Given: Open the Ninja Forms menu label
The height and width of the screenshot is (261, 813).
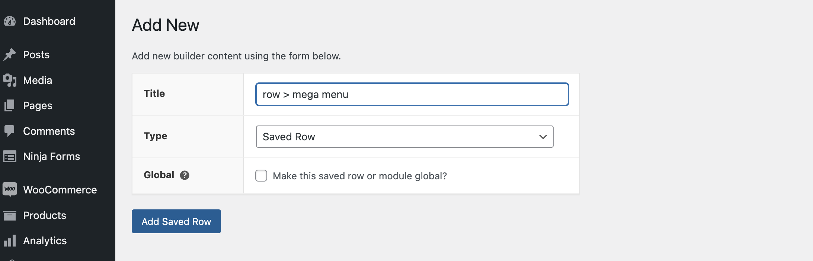Looking at the screenshot, I should pos(51,156).
